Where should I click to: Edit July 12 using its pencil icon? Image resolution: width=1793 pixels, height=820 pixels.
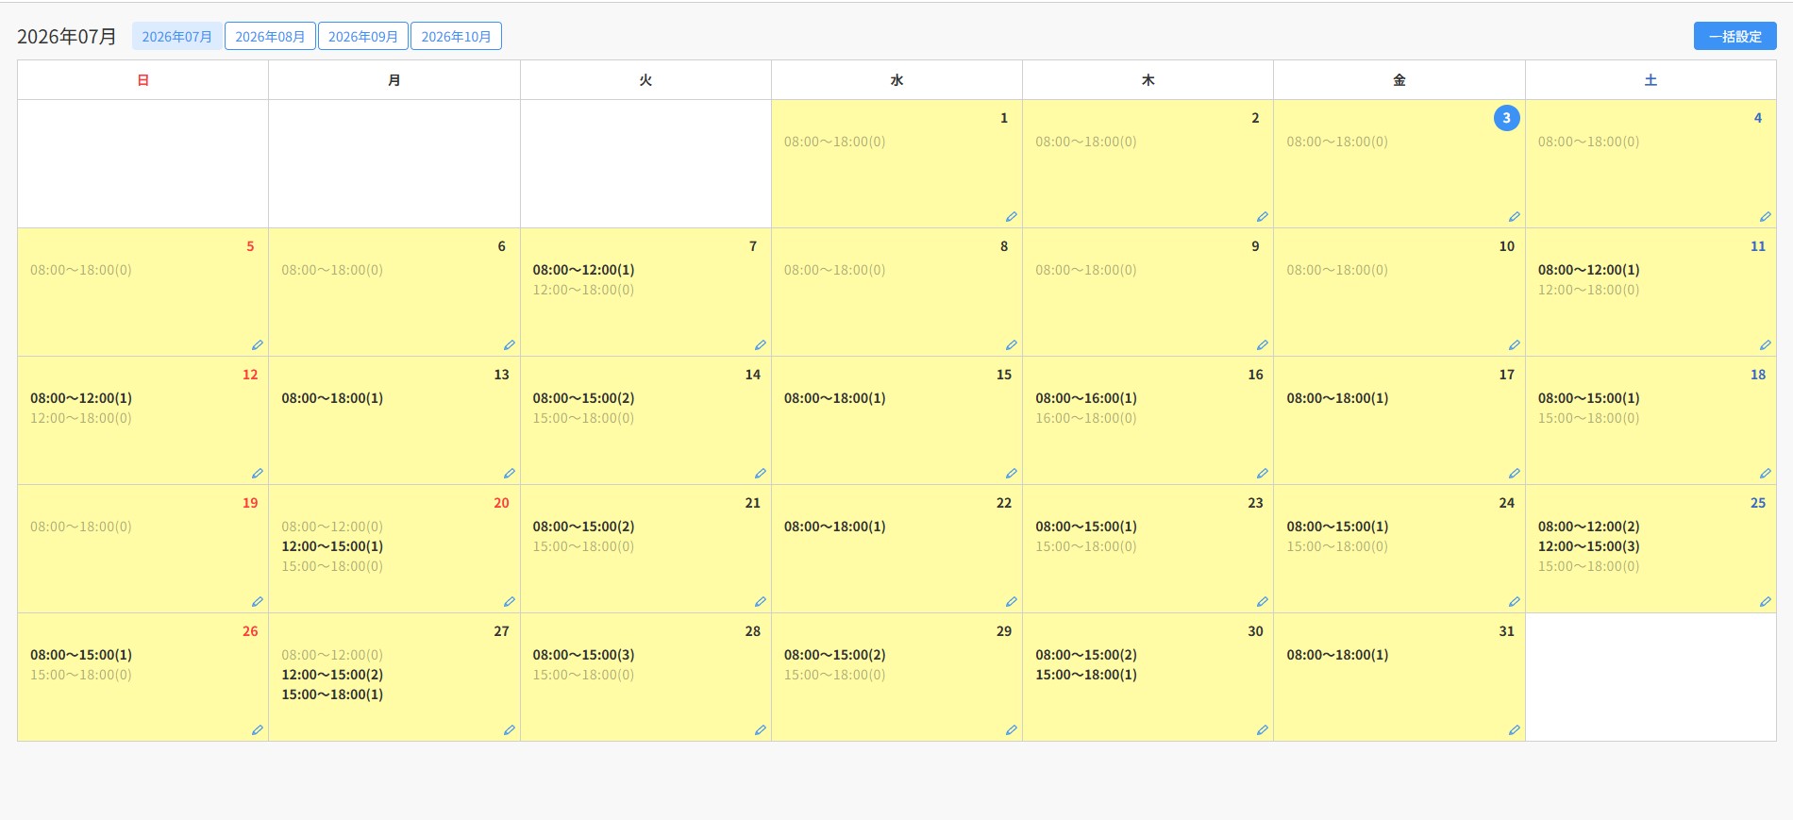[x=257, y=474]
